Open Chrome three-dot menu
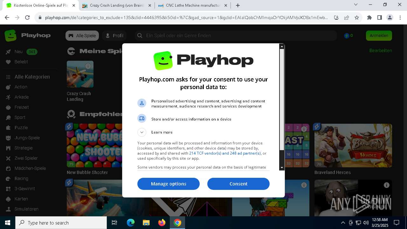 (400, 18)
